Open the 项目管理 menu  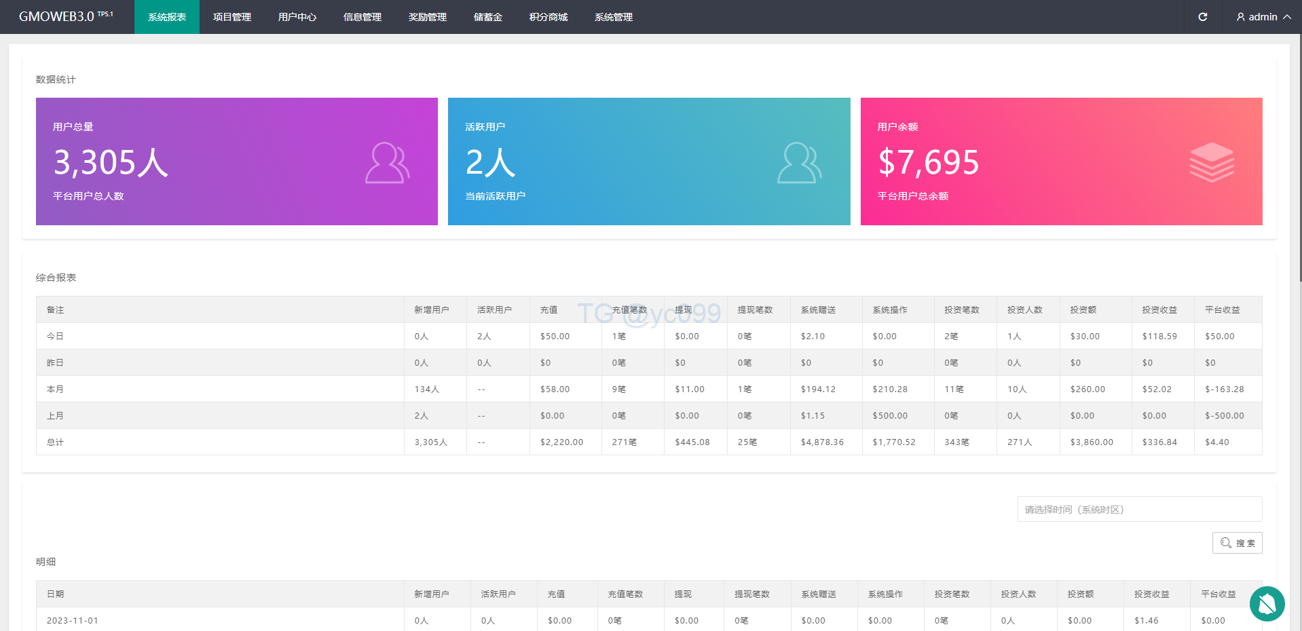[232, 17]
